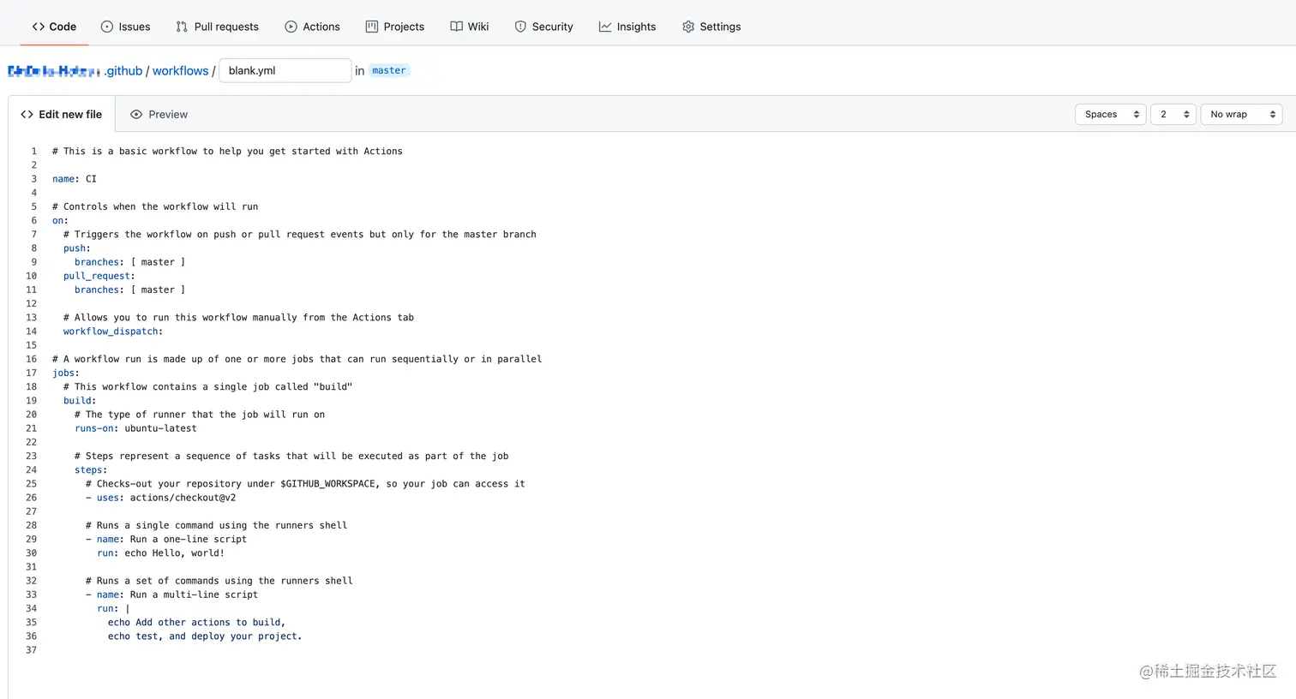The image size is (1296, 699).
Task: Select the Edit new file tab
Action: pyautogui.click(x=61, y=114)
